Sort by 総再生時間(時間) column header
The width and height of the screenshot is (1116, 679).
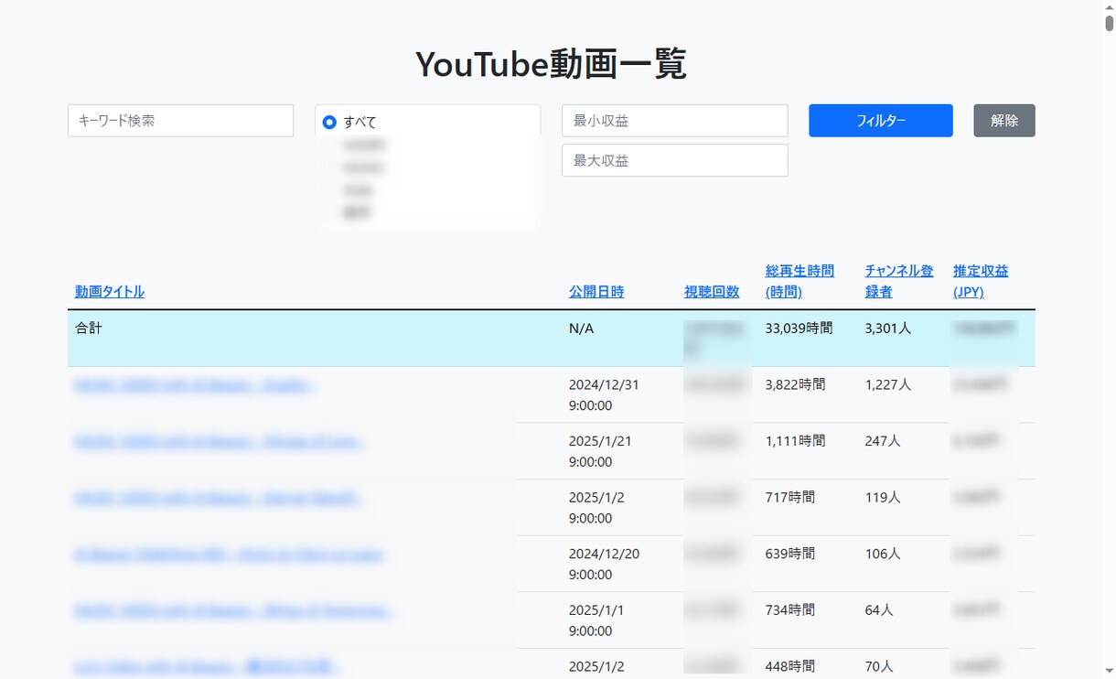[x=799, y=281]
